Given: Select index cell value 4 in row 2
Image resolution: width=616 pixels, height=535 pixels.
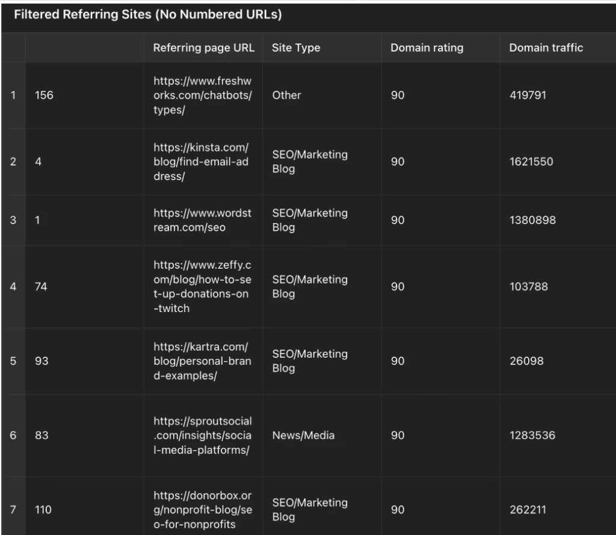Looking at the screenshot, I should 38,161.
